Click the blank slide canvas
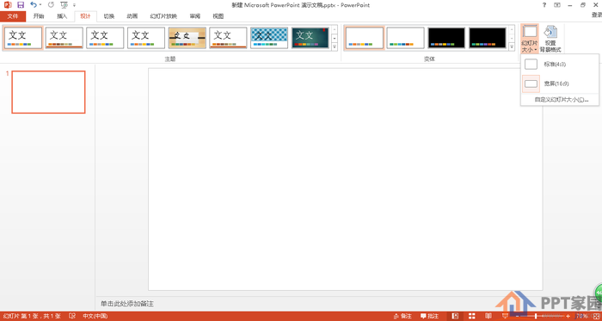 346,179
